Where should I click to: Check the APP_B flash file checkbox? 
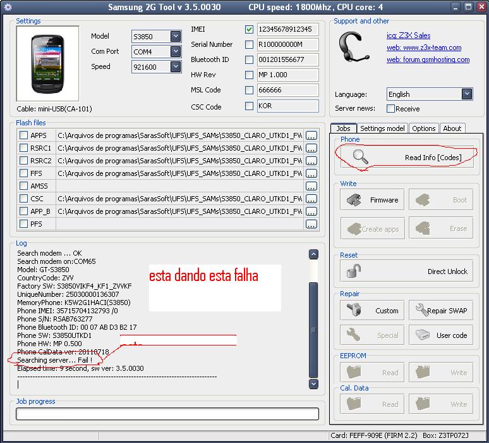click(24, 211)
